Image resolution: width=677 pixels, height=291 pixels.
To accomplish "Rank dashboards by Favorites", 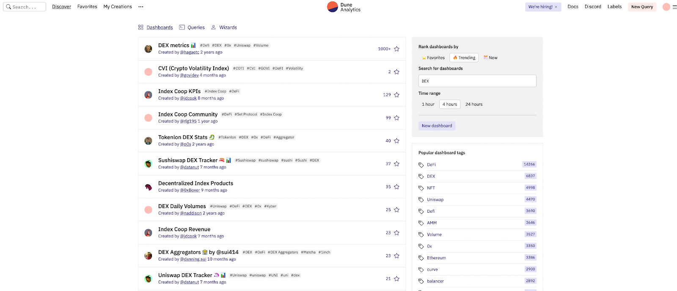I will click(433, 58).
